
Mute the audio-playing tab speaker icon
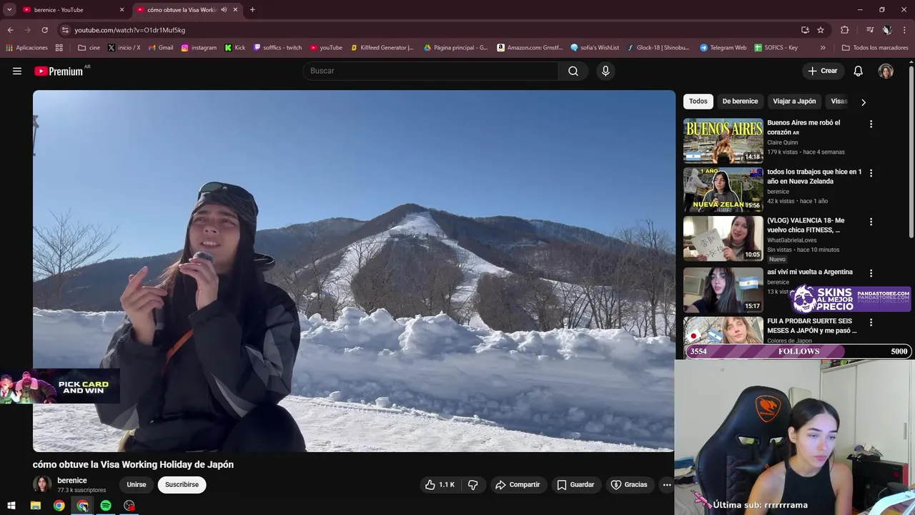224,10
